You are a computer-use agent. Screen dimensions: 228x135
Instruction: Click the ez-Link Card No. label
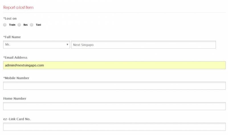click(17, 119)
